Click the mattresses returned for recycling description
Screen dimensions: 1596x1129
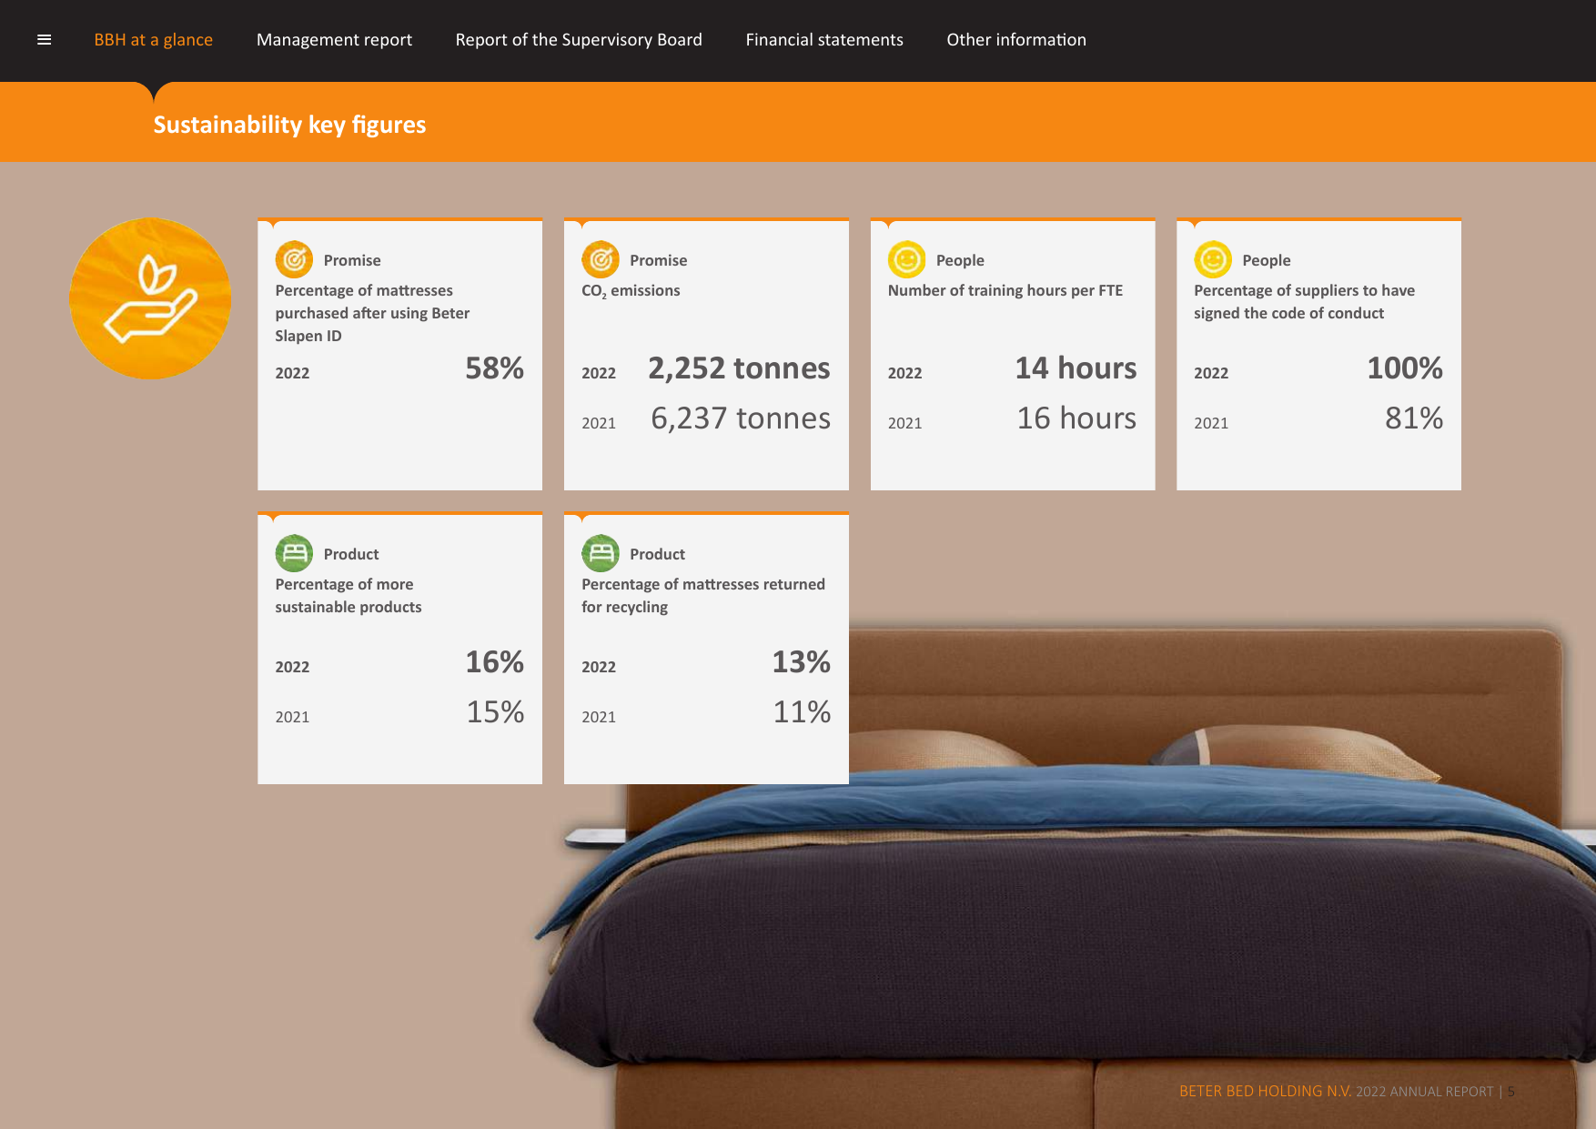pos(703,595)
